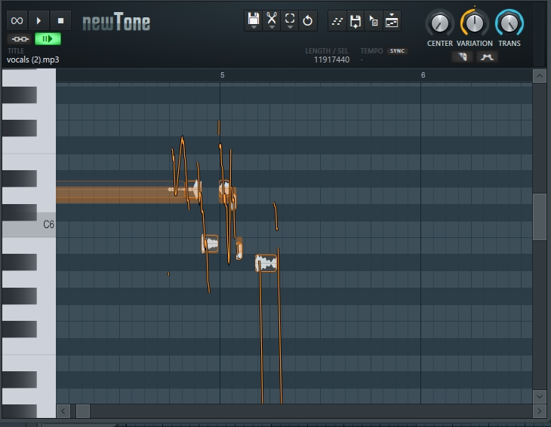Screen dimensions: 551x427
Task: Open the selection region tool menu
Action: 290,20
